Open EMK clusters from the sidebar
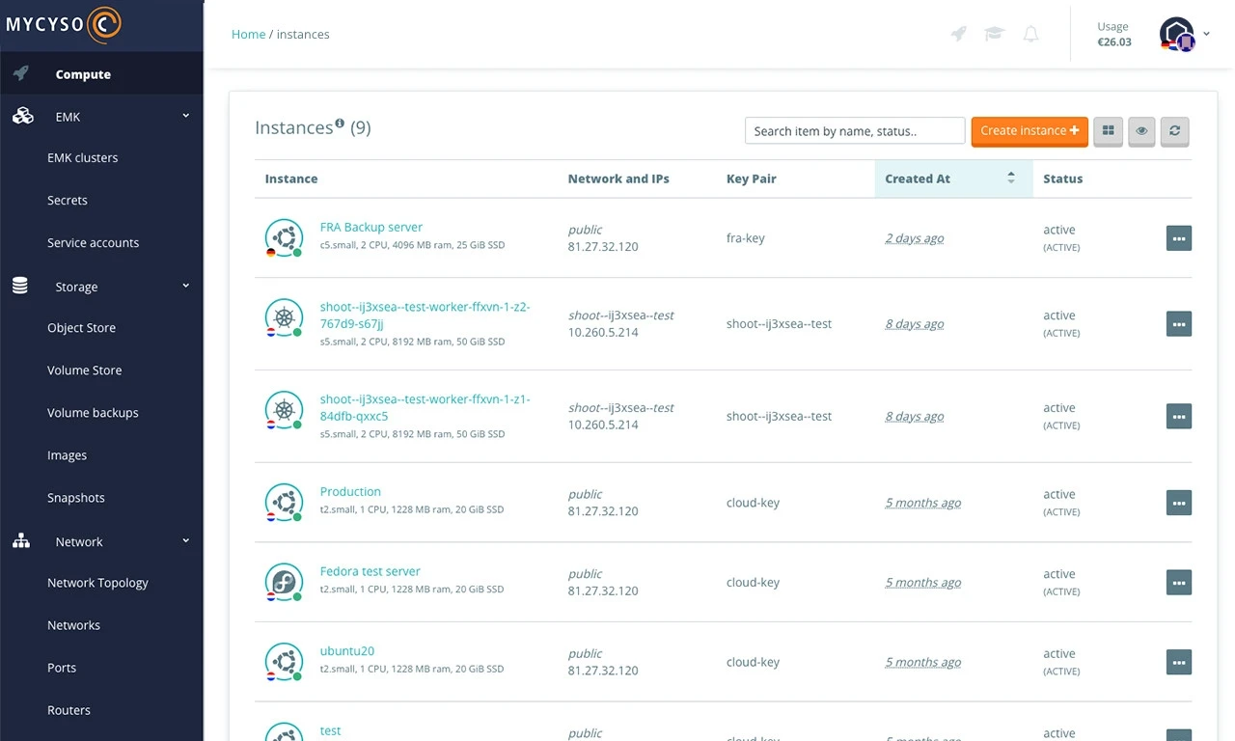This screenshot has height=741, width=1235. tap(82, 157)
